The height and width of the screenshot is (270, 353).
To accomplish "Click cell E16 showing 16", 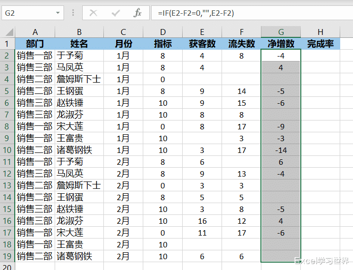I will click(202, 221).
